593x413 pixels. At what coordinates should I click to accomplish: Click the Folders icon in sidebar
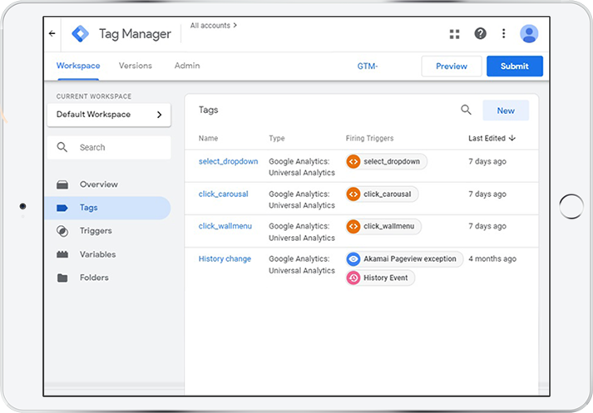[62, 278]
